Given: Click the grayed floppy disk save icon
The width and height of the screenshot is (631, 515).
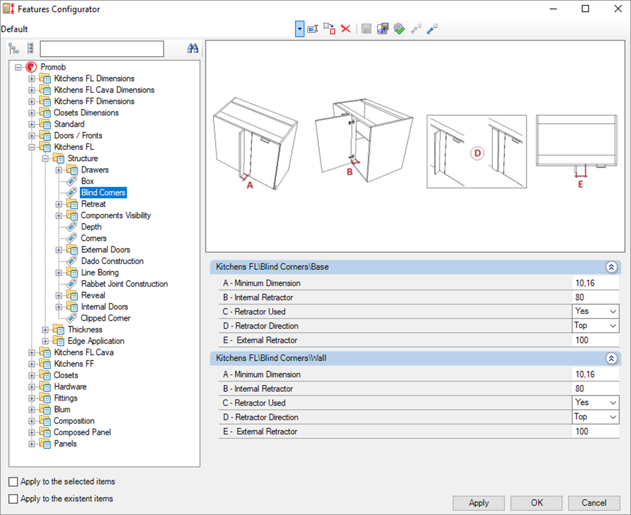Looking at the screenshot, I should [x=366, y=29].
